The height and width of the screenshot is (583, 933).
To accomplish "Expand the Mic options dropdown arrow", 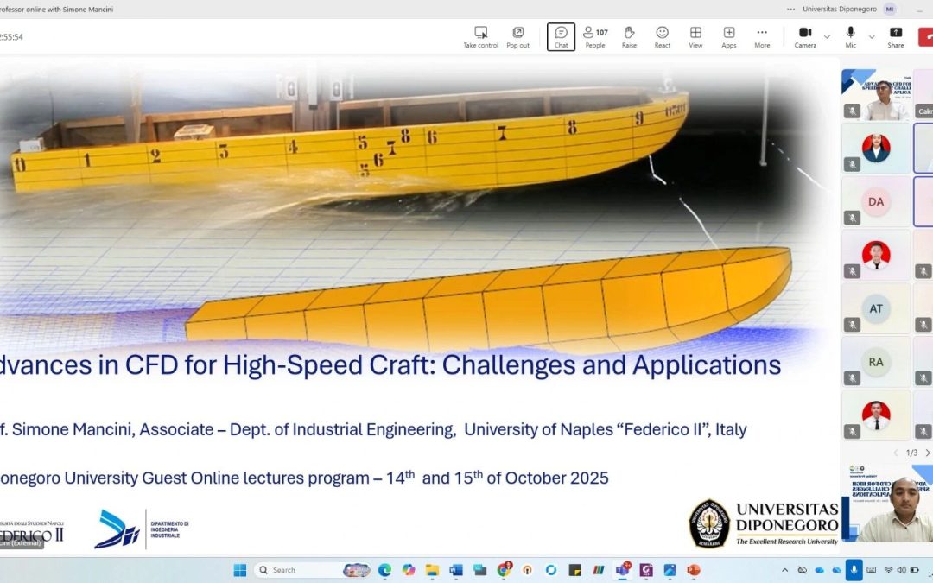I will click(872, 36).
